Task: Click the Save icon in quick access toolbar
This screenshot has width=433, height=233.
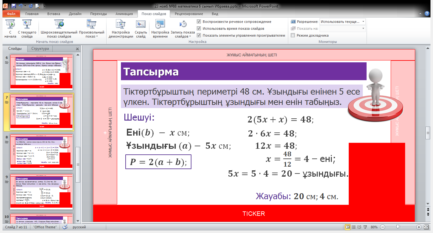Action: tap(14, 6)
